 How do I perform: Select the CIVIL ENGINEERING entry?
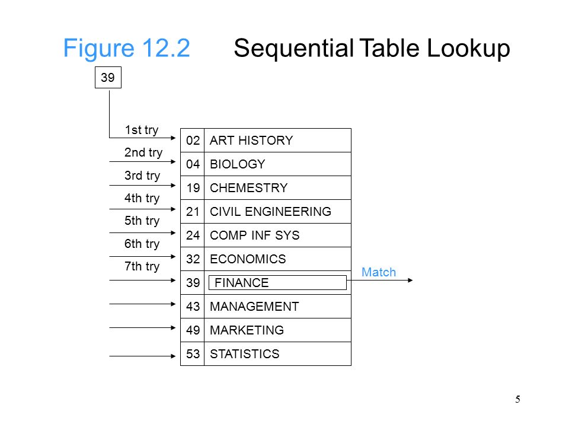[x=266, y=212]
